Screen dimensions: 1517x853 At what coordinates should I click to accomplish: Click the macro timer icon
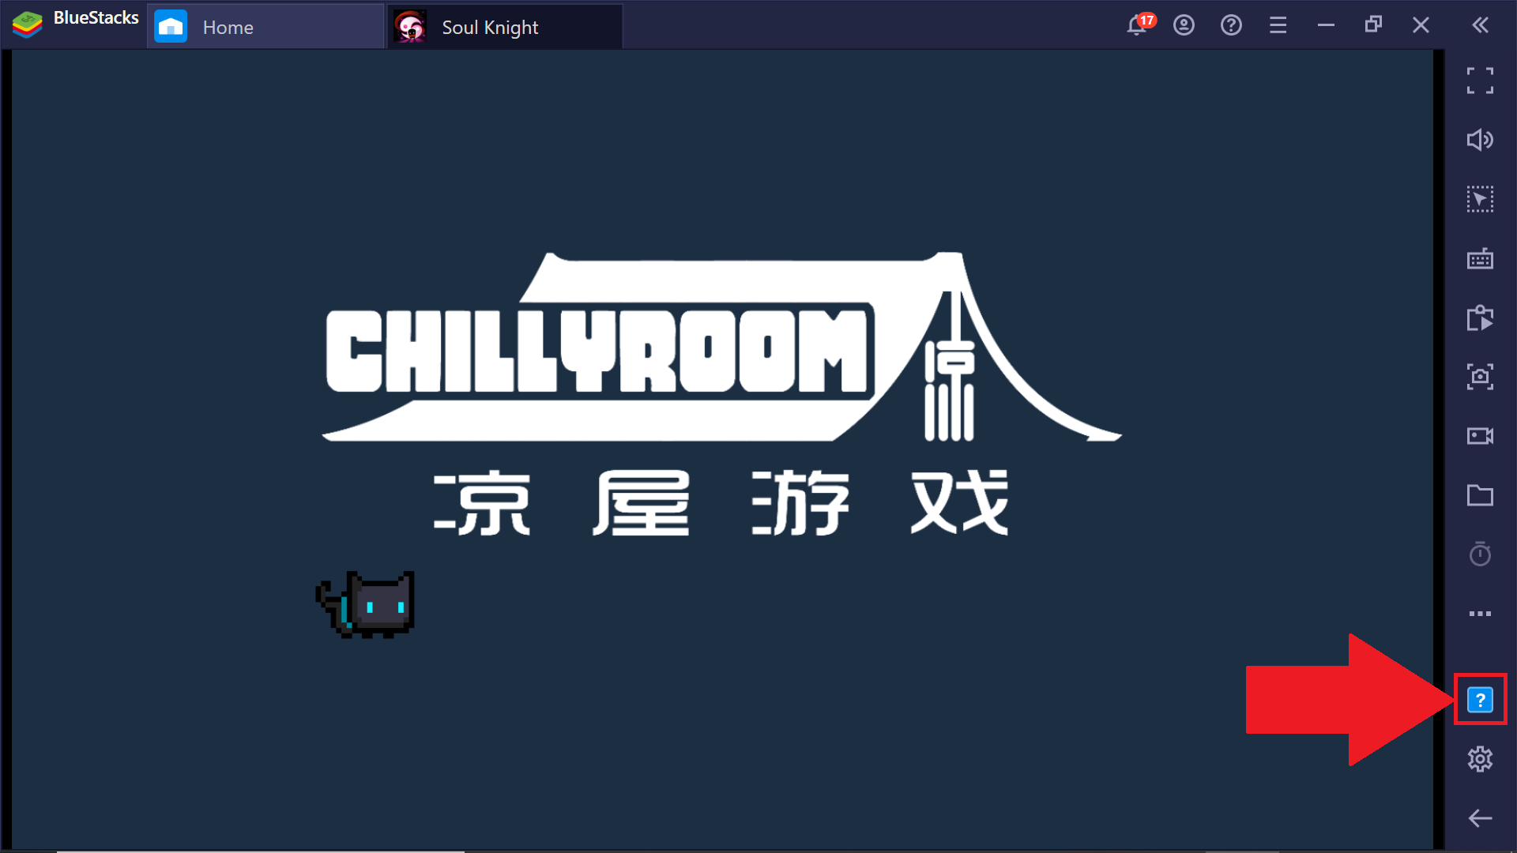click(1480, 554)
